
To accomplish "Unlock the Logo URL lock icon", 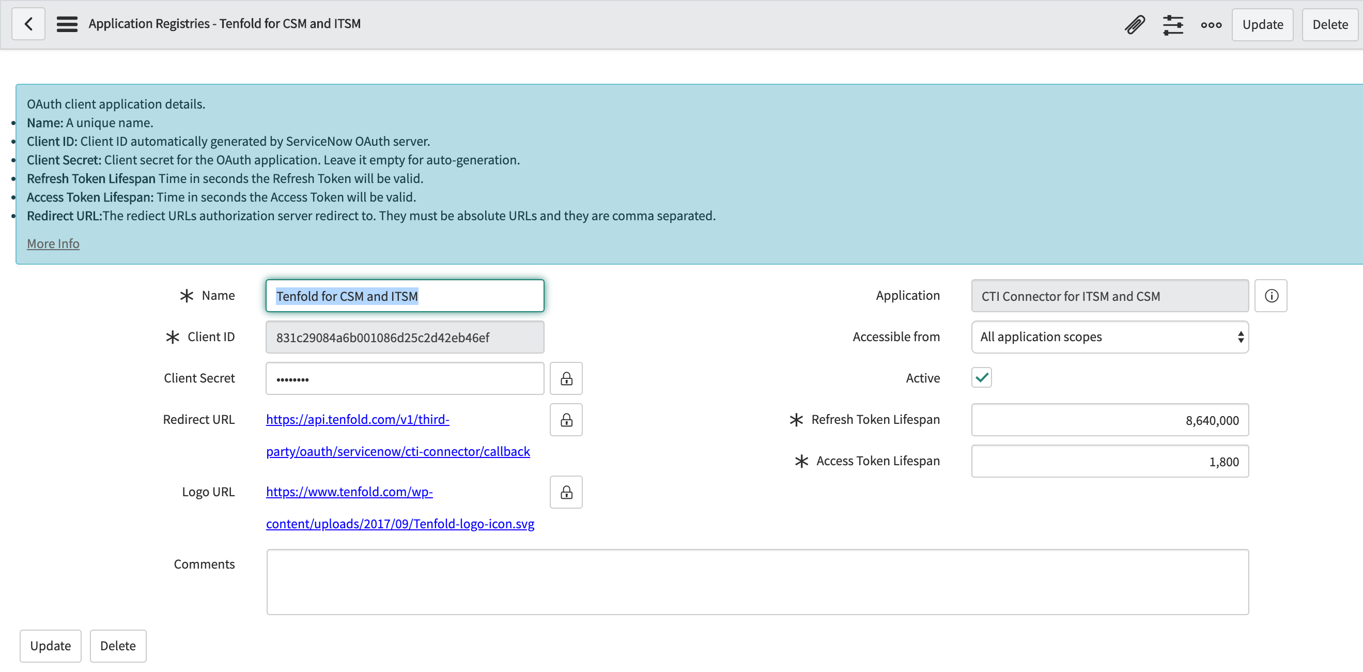I will 566,492.
